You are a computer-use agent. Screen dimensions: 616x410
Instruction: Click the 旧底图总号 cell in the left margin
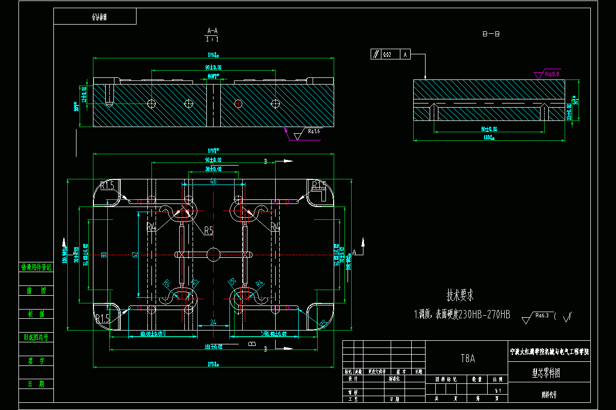click(x=36, y=337)
